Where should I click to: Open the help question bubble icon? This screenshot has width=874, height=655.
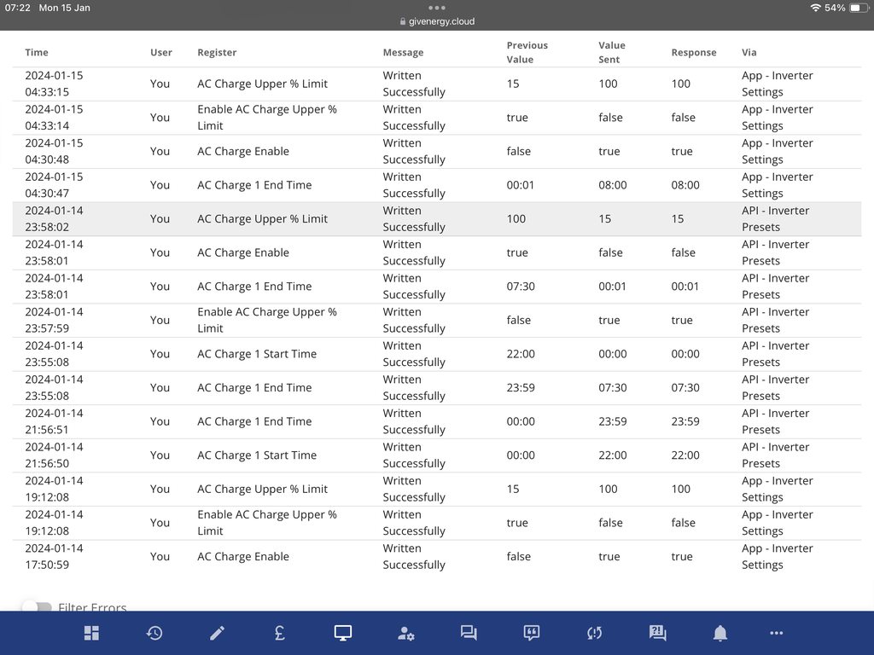(657, 633)
